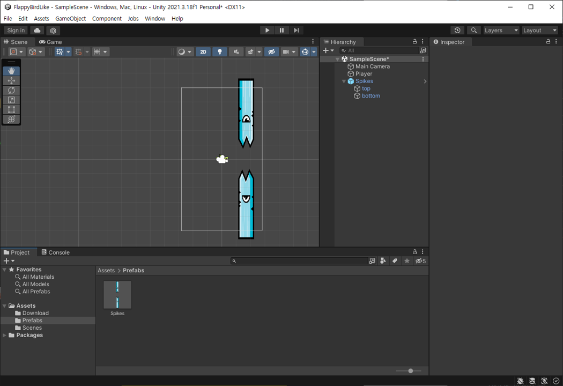Toggle Scene grid visibility button
563x386 pixels.
coord(60,51)
